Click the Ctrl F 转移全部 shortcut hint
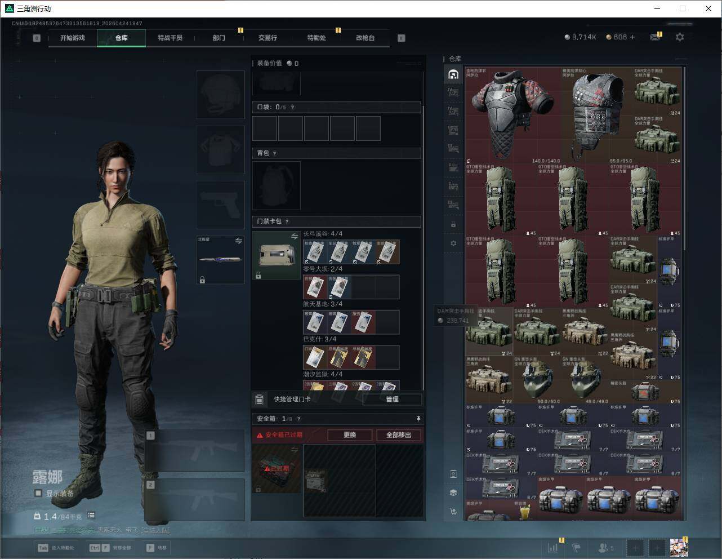The width and height of the screenshot is (722, 559). (x=110, y=548)
